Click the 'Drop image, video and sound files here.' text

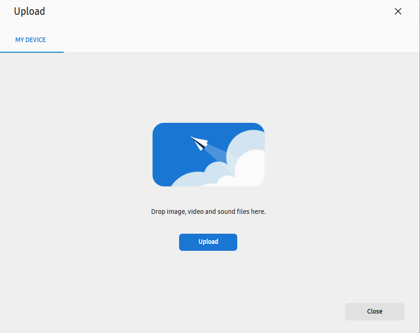(209, 212)
